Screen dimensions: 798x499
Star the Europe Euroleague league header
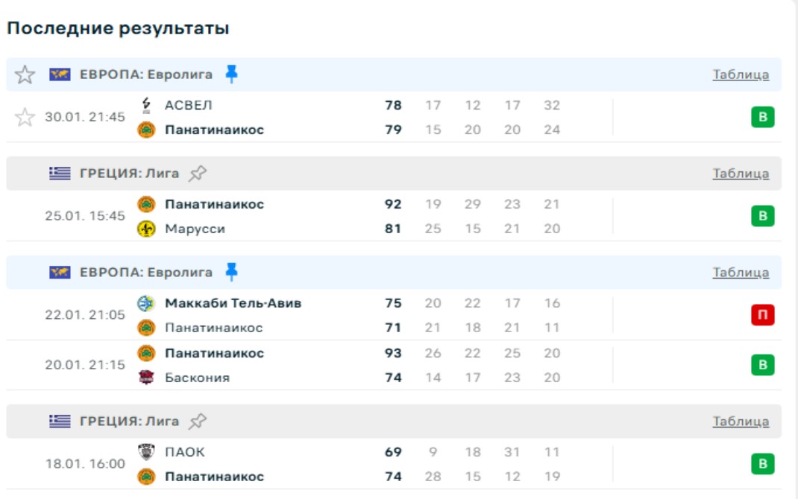[x=25, y=74]
